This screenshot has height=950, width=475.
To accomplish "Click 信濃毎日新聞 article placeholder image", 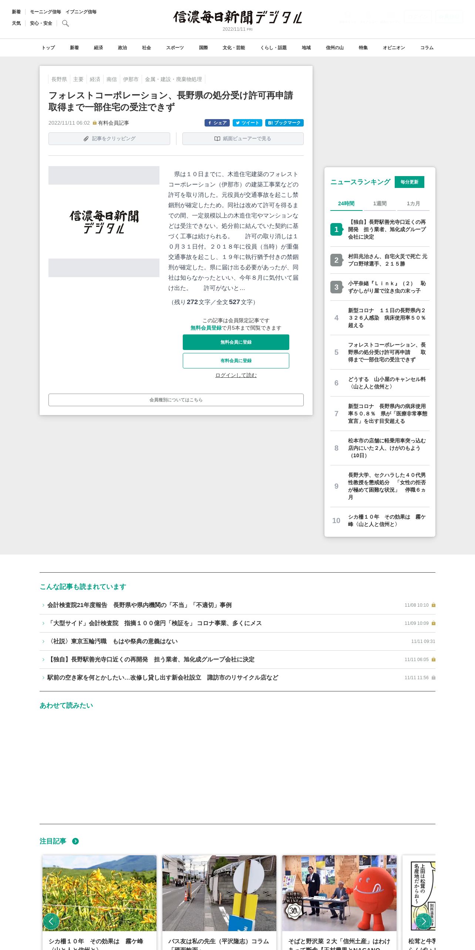I will coord(104,222).
